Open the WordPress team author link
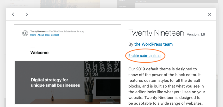This screenshot has width=223, height=107. (x=153, y=44)
